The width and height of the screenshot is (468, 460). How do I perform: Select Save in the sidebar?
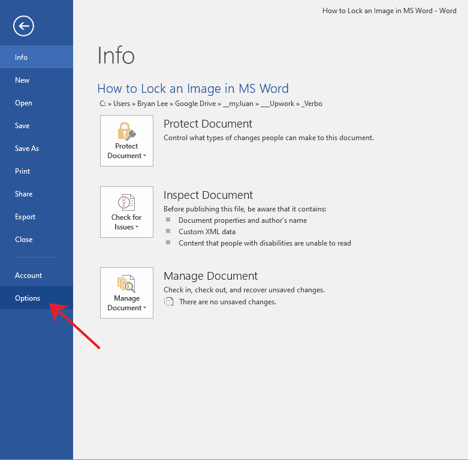click(37, 126)
